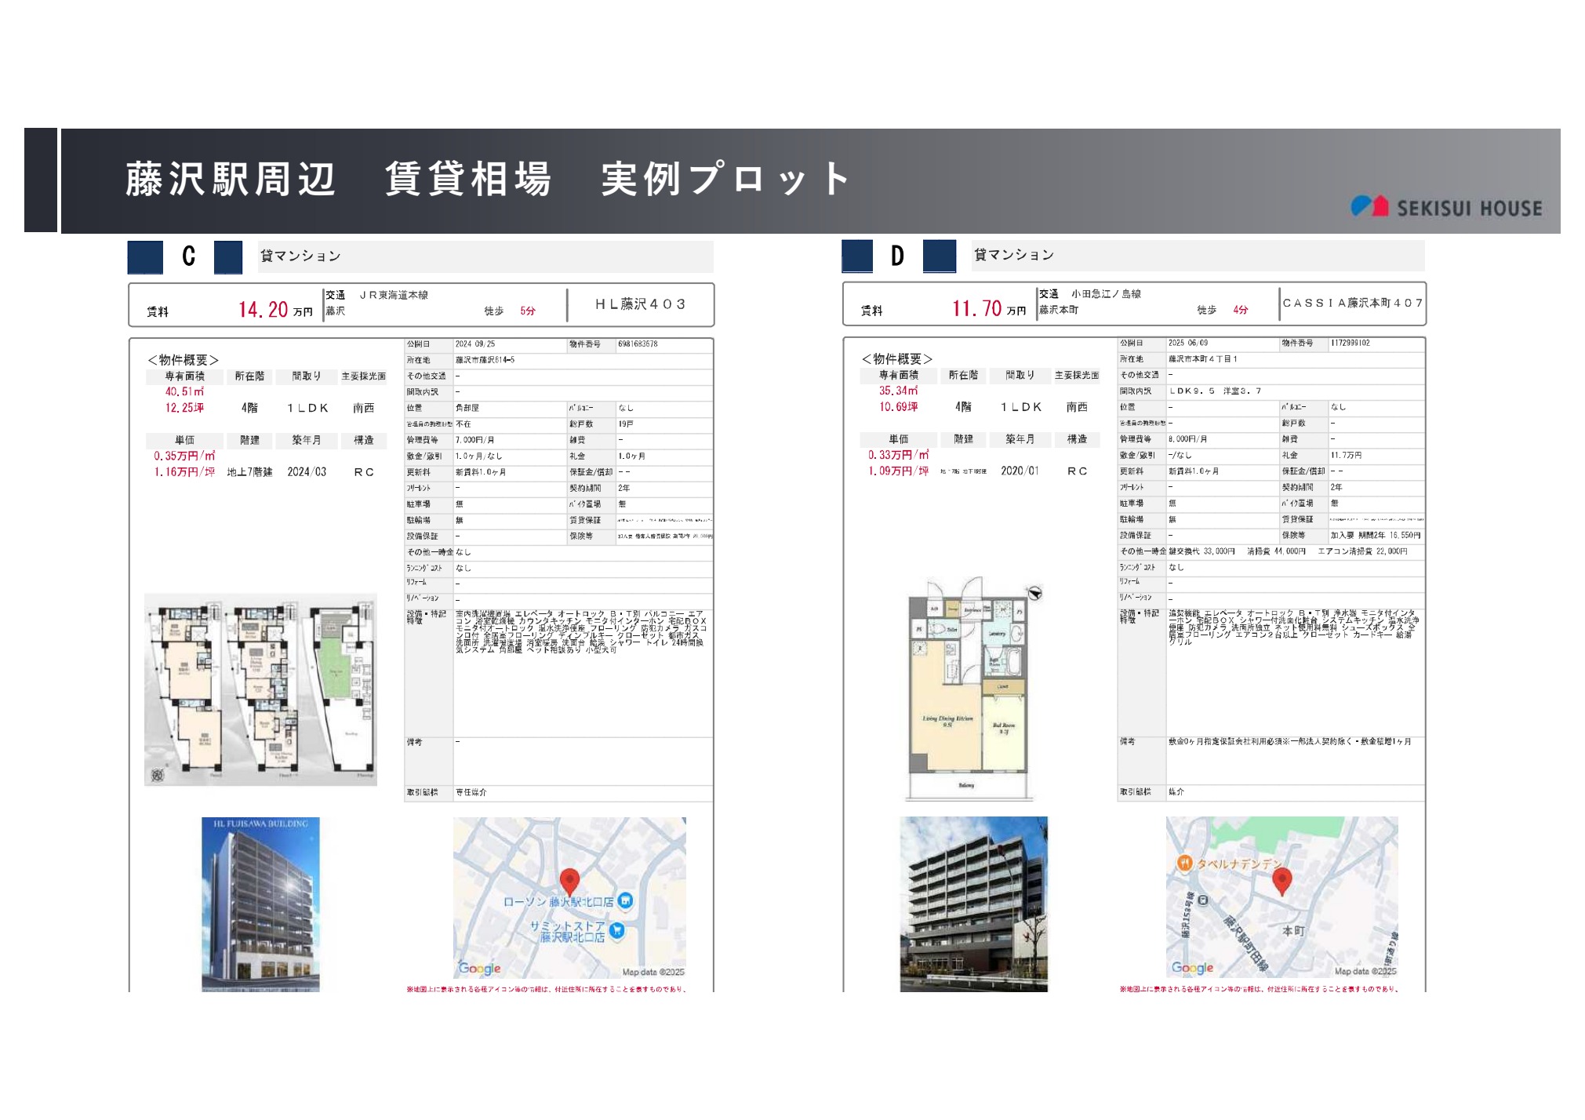Click the unit price 0.33万円/㎡
1585x1120 pixels.
[x=898, y=455]
